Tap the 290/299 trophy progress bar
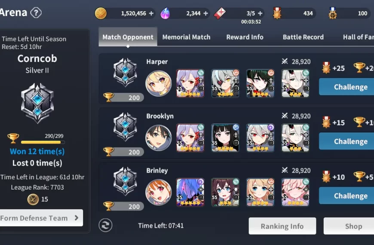The width and height of the screenshot is (374, 245). 43,142
